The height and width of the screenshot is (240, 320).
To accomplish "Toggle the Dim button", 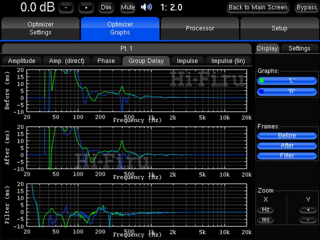I will [106, 7].
